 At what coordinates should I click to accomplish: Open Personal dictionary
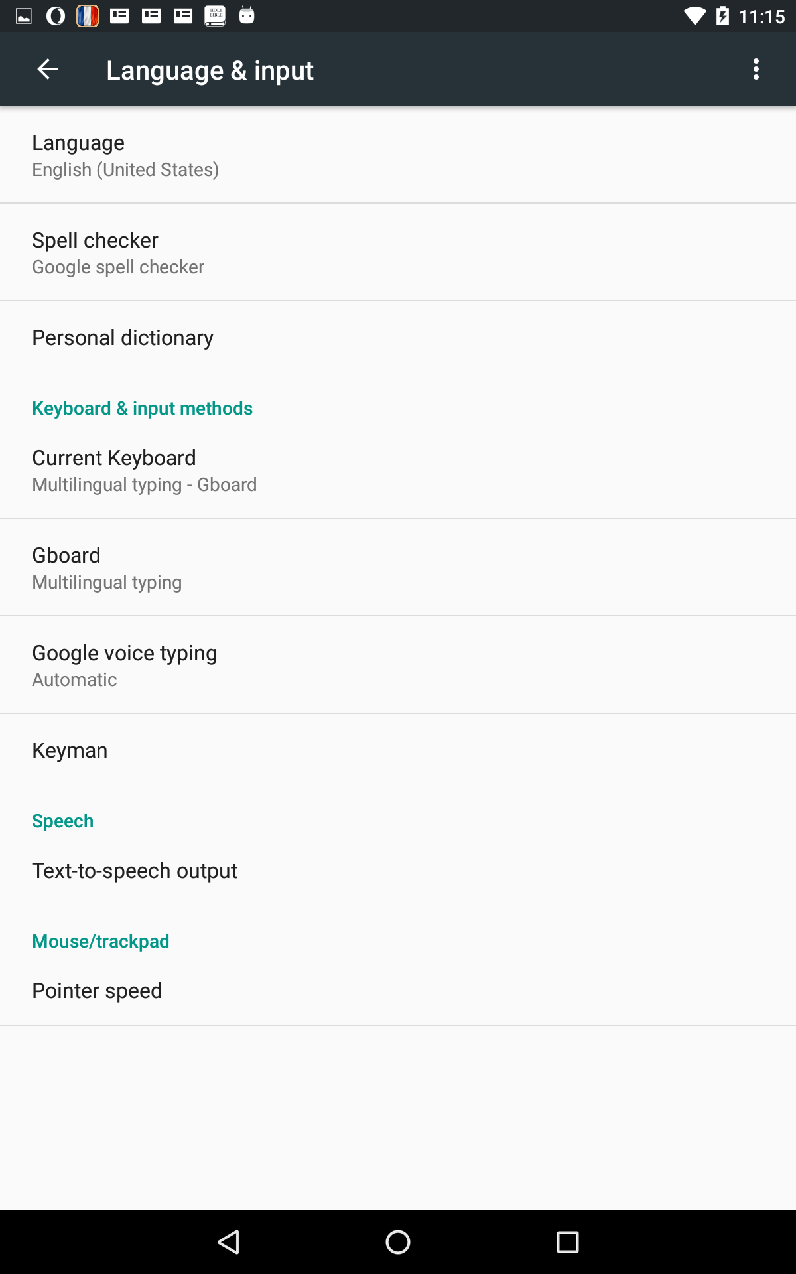pos(398,338)
